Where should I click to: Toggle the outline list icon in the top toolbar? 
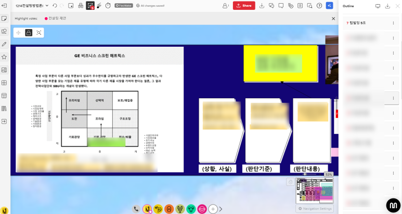[300, 6]
